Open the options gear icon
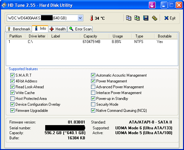 [x=155, y=18]
